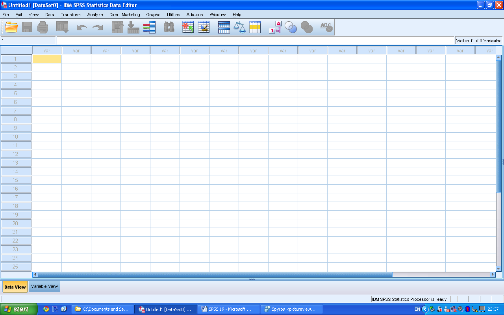Open the Variables info icon
The width and height of the screenshot is (504, 315).
(x=149, y=27)
